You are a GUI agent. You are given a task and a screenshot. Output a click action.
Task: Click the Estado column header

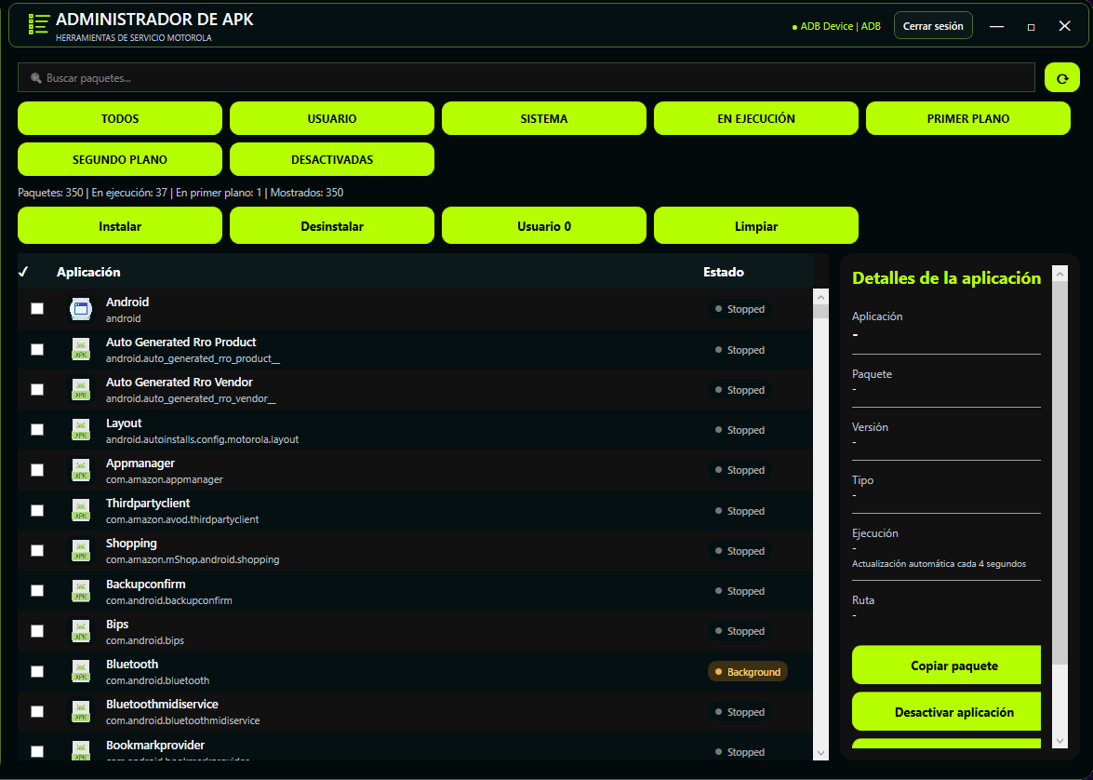point(723,272)
